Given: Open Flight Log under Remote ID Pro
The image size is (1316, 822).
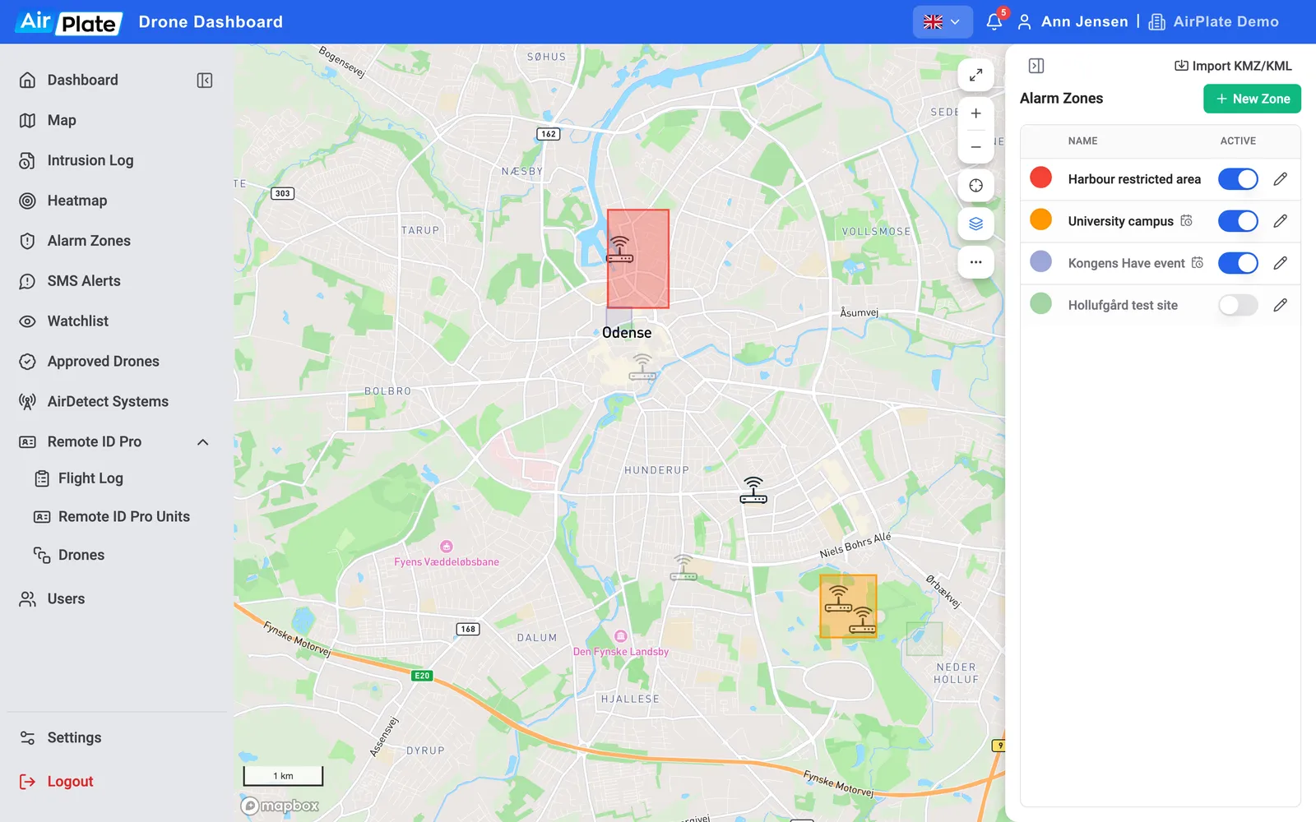Looking at the screenshot, I should tap(90, 478).
